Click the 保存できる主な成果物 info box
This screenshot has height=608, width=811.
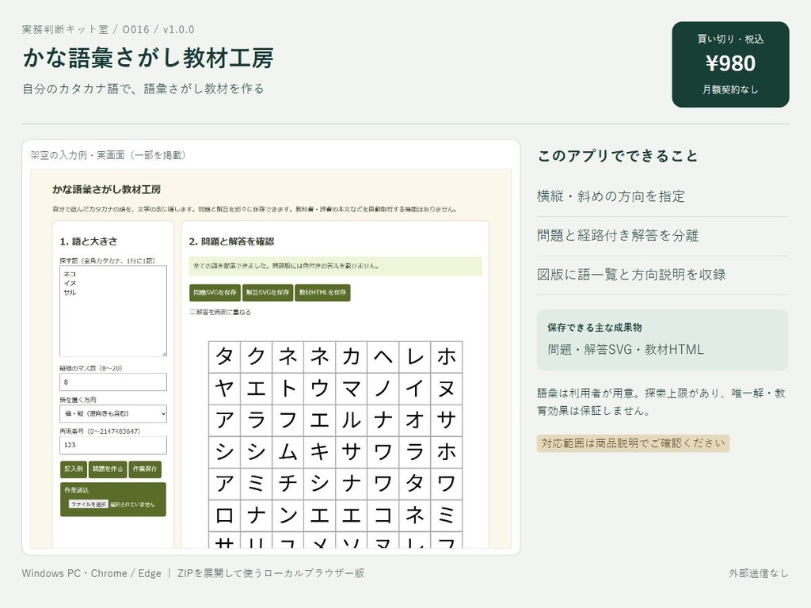coord(662,340)
